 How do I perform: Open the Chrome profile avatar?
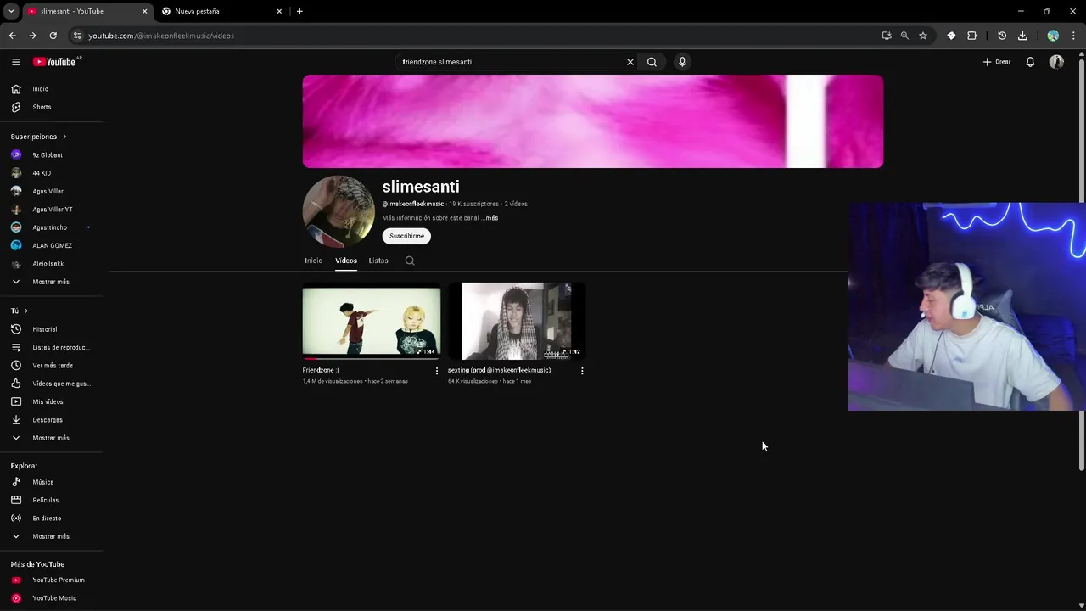click(1053, 36)
